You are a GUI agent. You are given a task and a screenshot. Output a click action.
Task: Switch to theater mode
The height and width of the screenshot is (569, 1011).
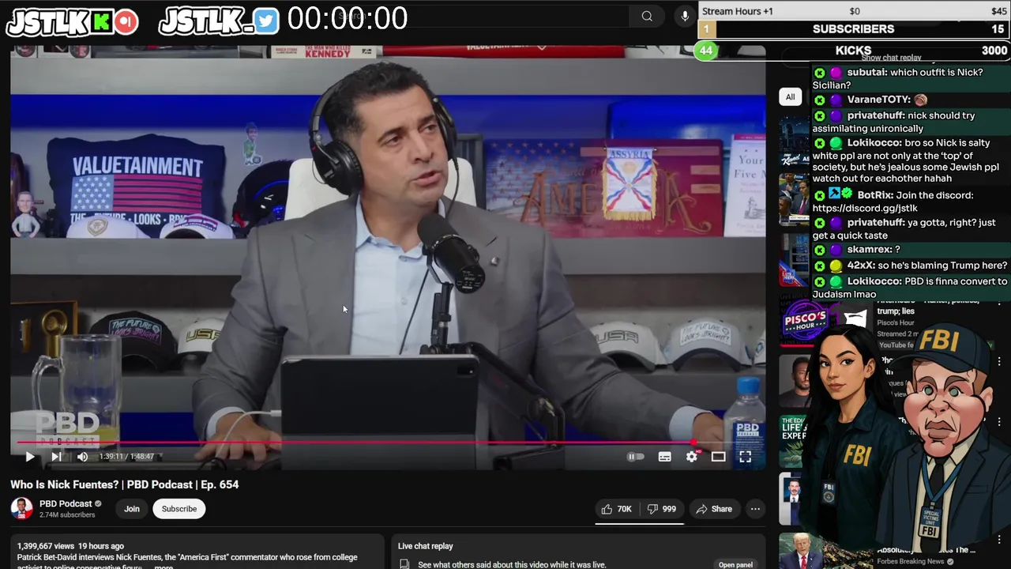[718, 456]
